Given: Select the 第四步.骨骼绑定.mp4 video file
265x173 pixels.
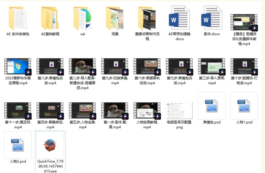Looking at the screenshot, I should click(x=50, y=110).
